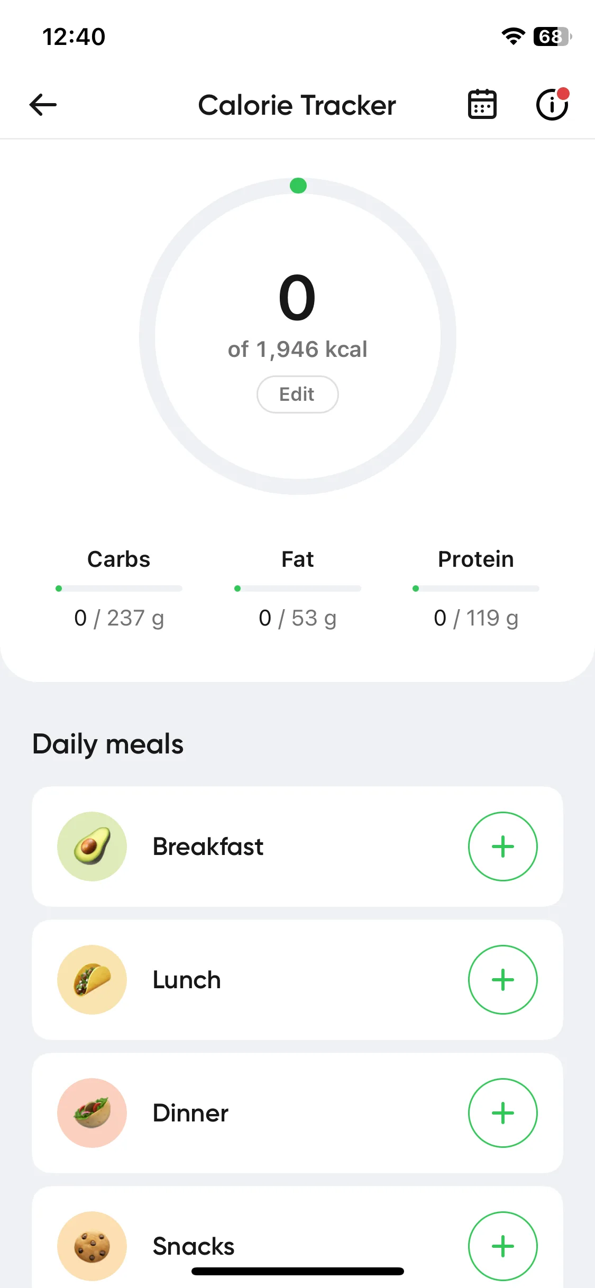This screenshot has height=1288, width=595.
Task: Open the Breakfast meal card
Action: 297,847
